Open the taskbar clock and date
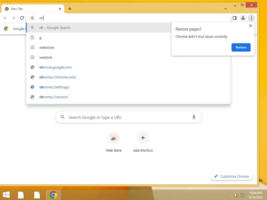The image size is (267, 200). pyautogui.click(x=256, y=195)
